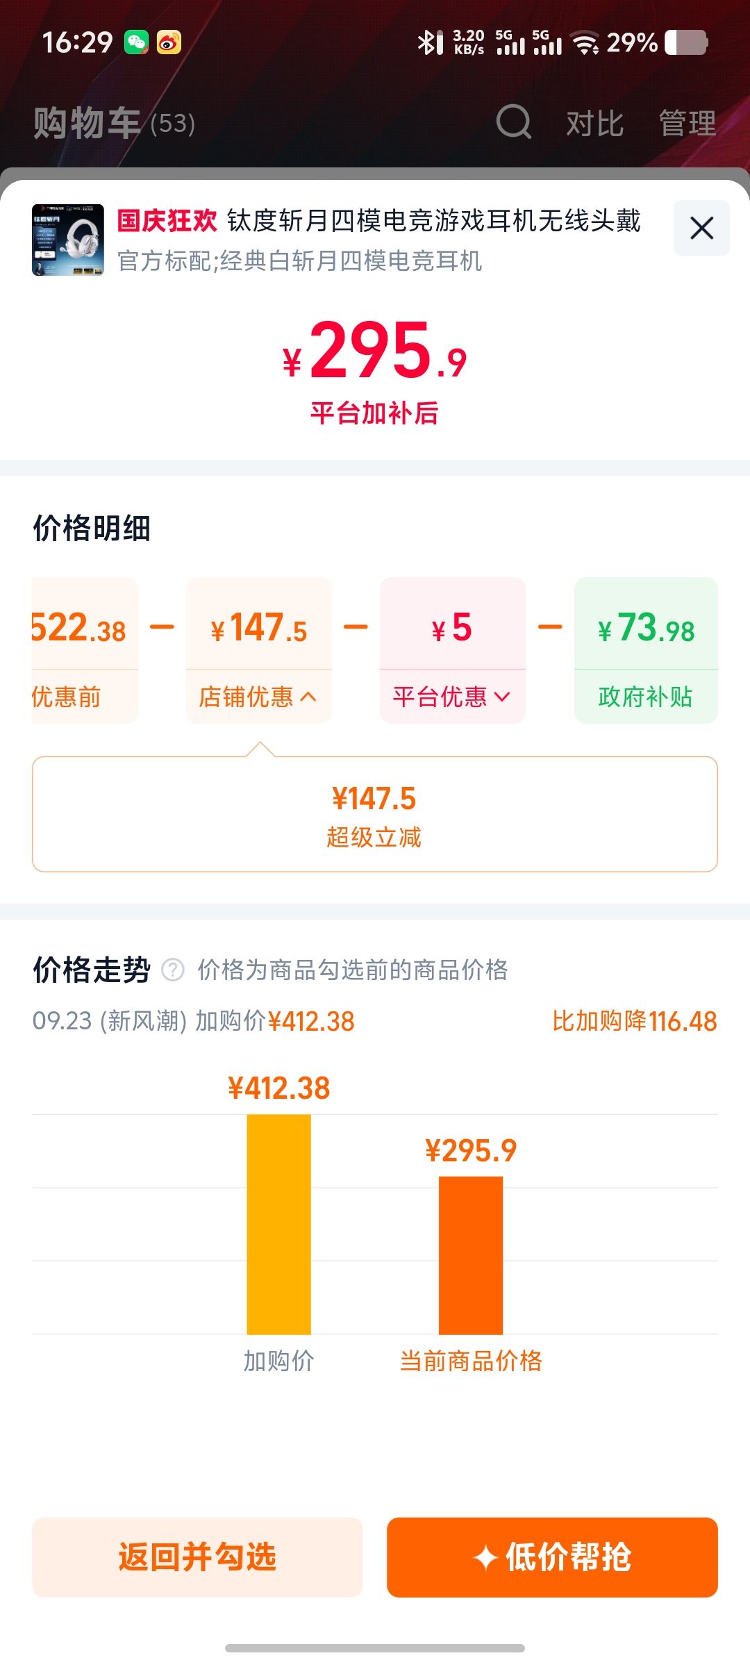Tap the yellow 加购价 bar
This screenshot has height=1667, width=750.
pos(278,1224)
